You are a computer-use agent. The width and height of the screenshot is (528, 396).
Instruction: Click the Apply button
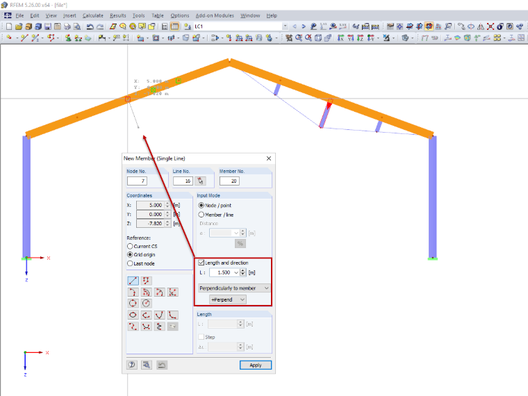click(256, 365)
